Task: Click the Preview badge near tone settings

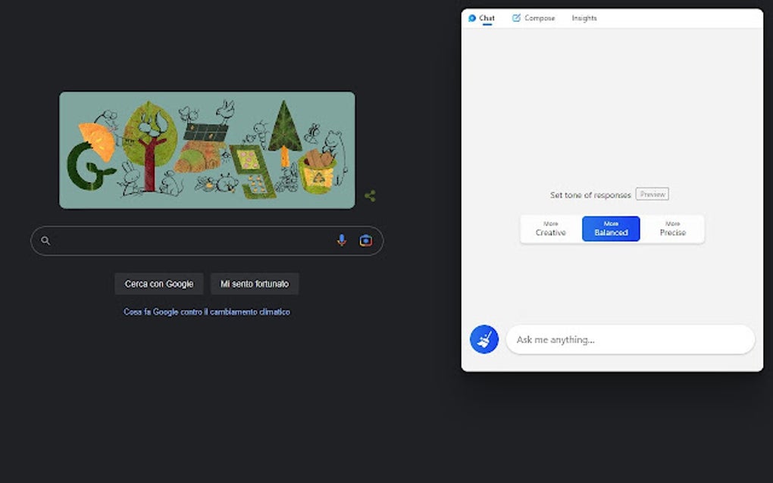Action: point(653,194)
